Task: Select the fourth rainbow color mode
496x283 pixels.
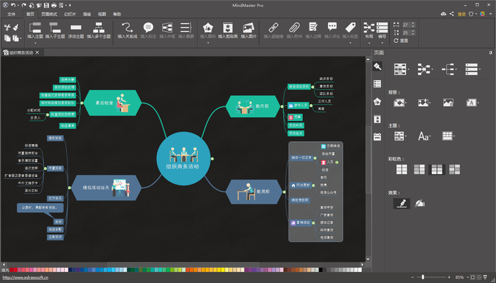Action: tap(455, 169)
